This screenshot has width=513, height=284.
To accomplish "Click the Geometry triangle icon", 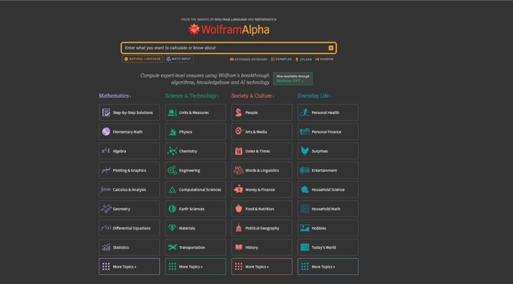I will click(106, 209).
